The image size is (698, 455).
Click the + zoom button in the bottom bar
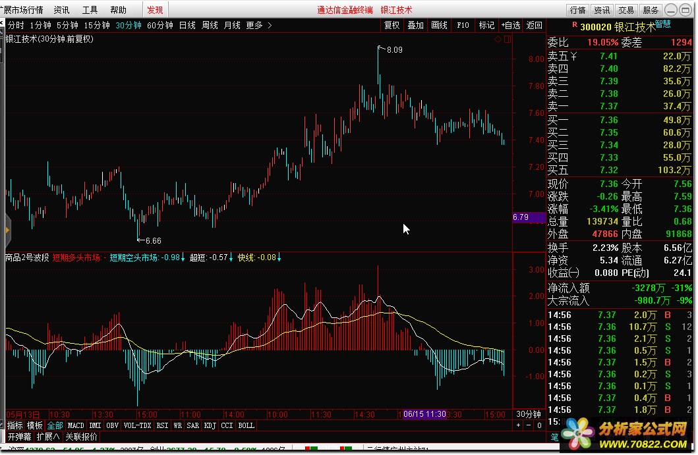(518, 425)
